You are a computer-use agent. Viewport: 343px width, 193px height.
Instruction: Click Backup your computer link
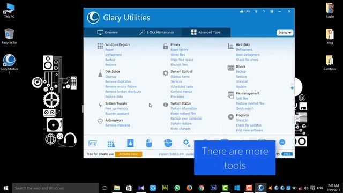(186, 118)
